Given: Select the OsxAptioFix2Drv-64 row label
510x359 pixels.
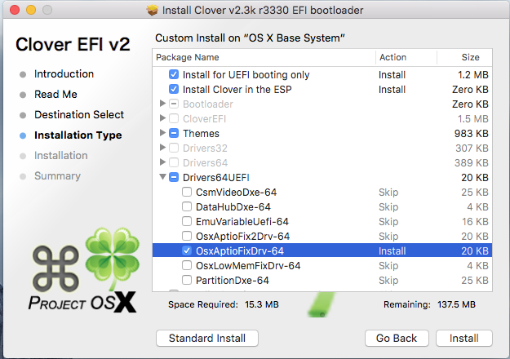Looking at the screenshot, I should [x=242, y=236].
